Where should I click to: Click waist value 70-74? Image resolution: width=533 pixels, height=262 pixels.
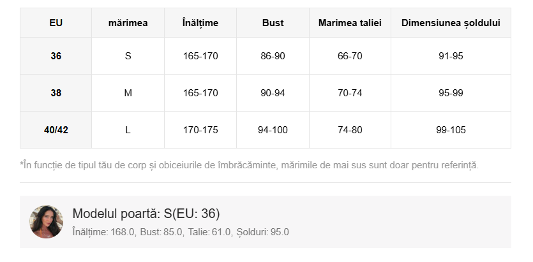350,93
